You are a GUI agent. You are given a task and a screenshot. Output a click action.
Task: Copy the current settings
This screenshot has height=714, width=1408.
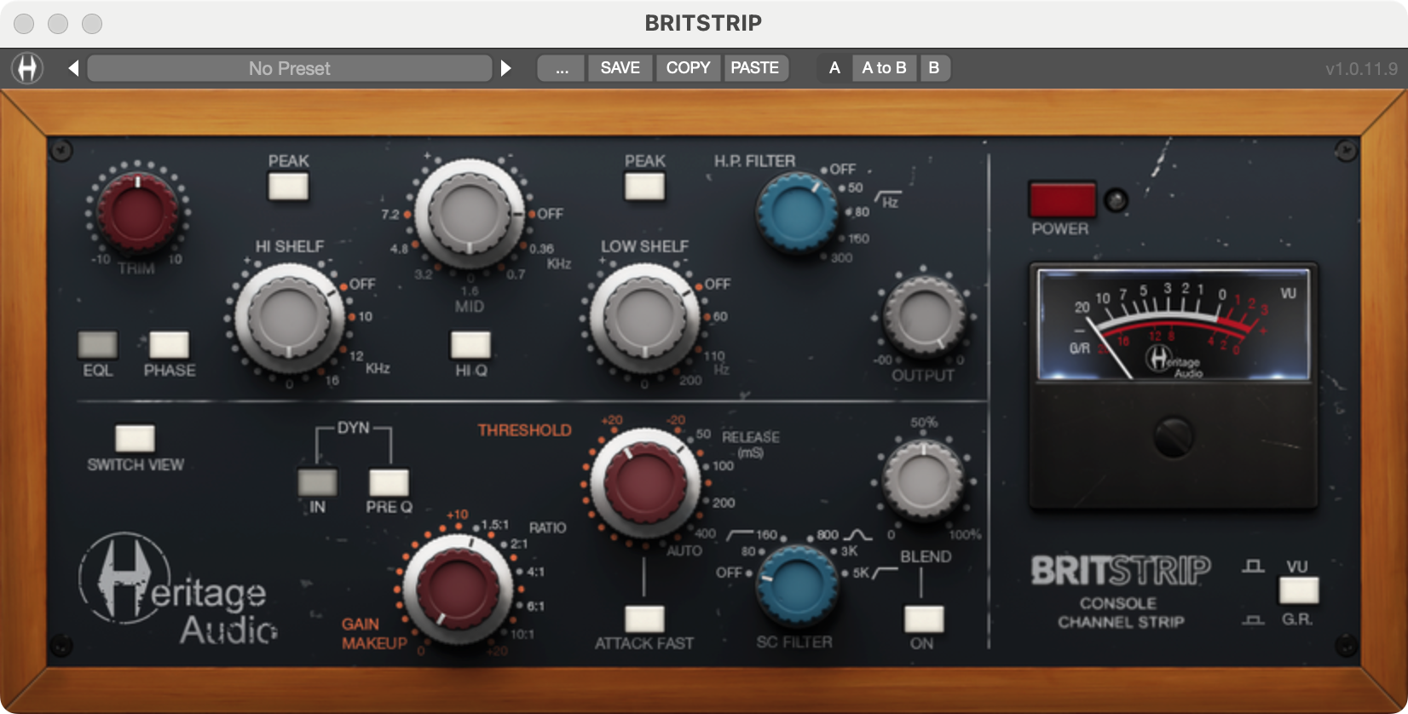pos(688,68)
